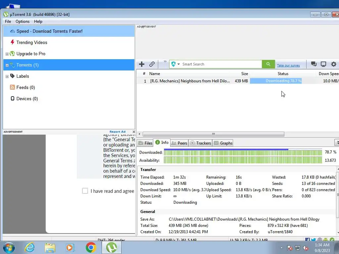Screen dimensions: 339x254
Task: Click the Add Torrent plus icon
Action: point(142,64)
